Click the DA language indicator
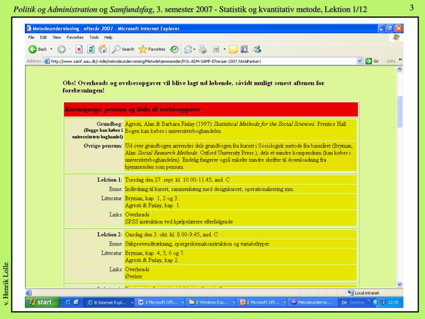 point(344,302)
